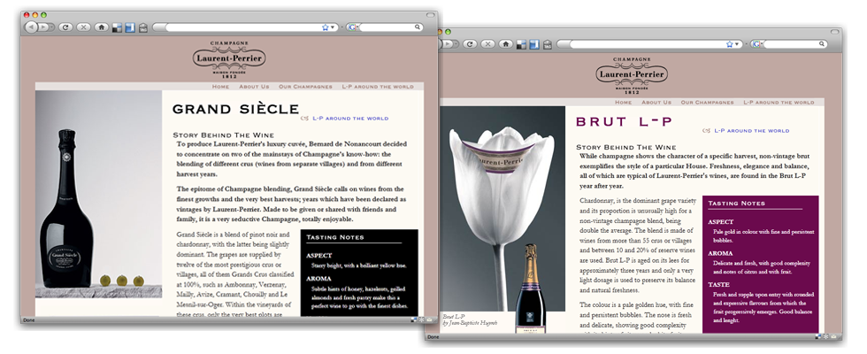Click 'L-P around the world' link under Brut L-P heading

751,131
